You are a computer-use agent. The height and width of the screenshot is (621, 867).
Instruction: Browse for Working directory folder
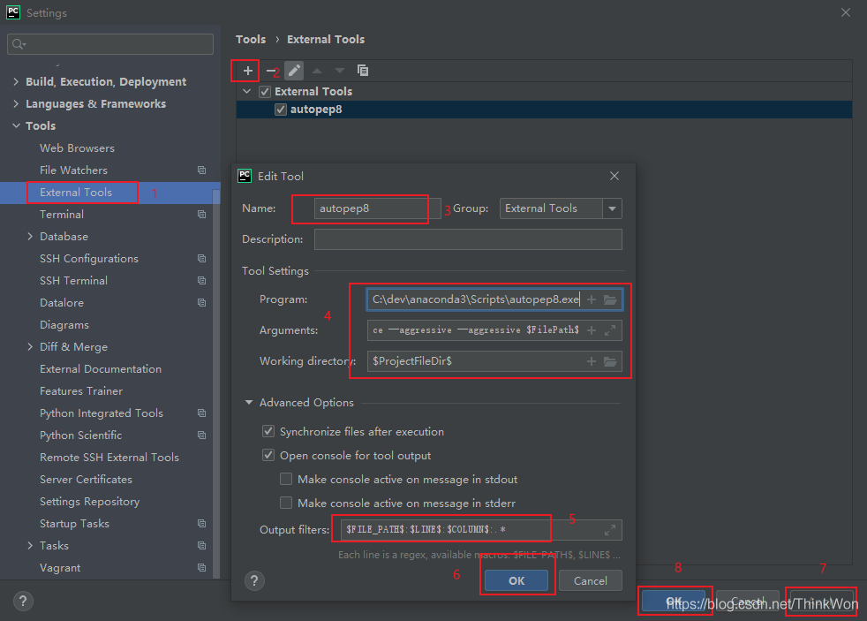pyautogui.click(x=610, y=361)
